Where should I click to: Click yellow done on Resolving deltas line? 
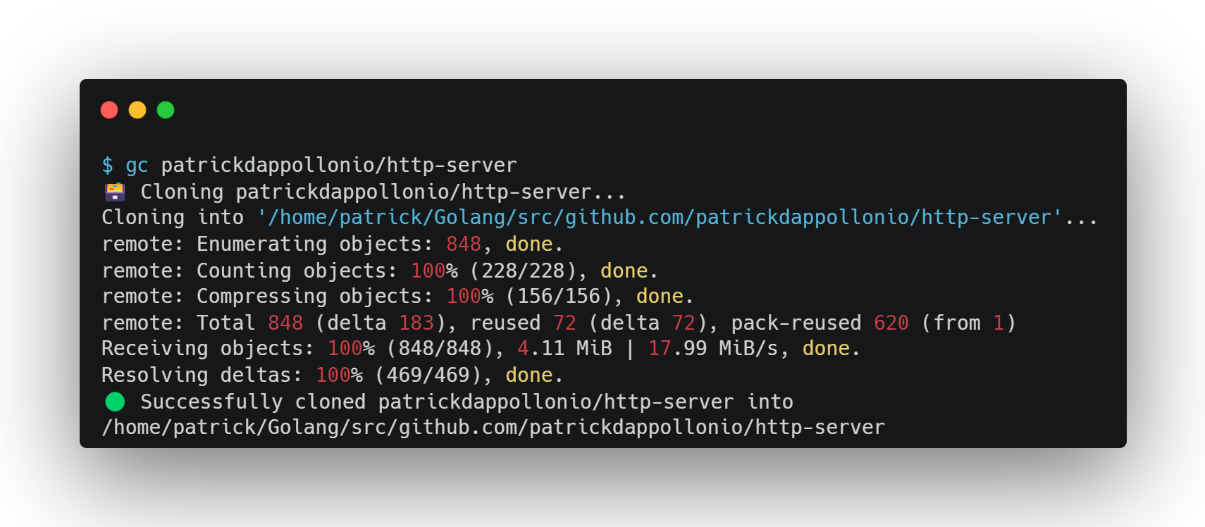[x=529, y=375]
